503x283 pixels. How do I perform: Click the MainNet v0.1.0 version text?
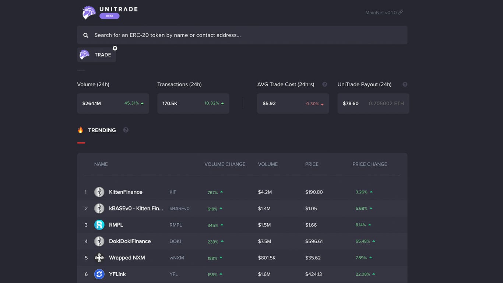381,13
